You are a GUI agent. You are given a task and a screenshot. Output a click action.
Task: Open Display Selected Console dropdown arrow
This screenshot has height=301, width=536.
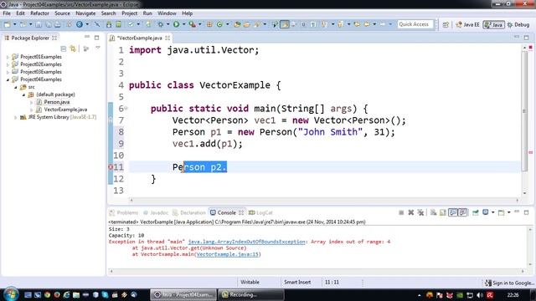pyautogui.click(x=492, y=212)
